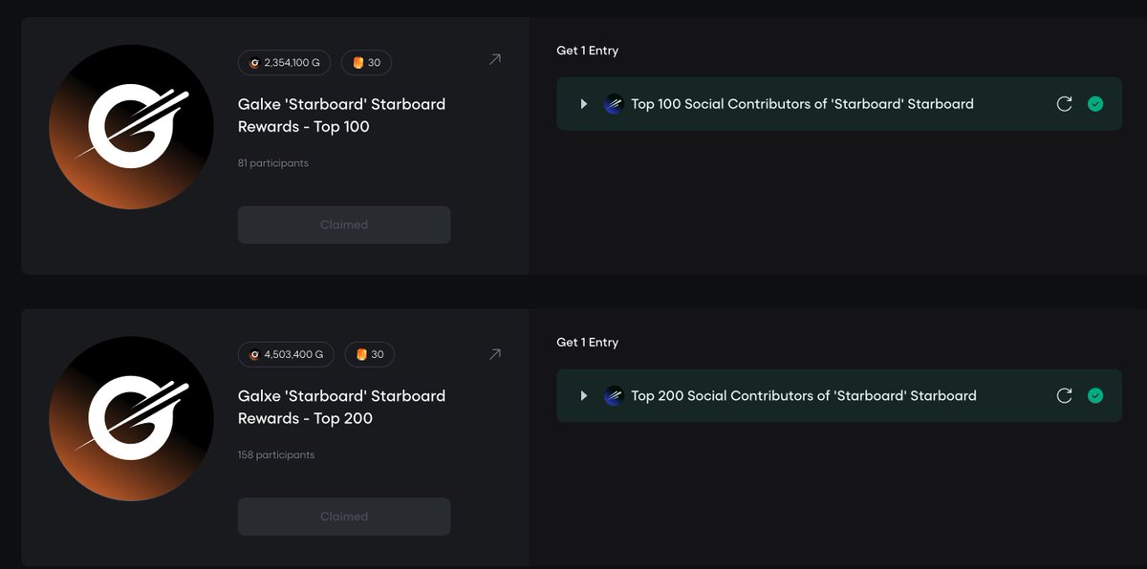The width and height of the screenshot is (1147, 569).
Task: Open the Top 200 rewards external link arrow
Action: 494,354
